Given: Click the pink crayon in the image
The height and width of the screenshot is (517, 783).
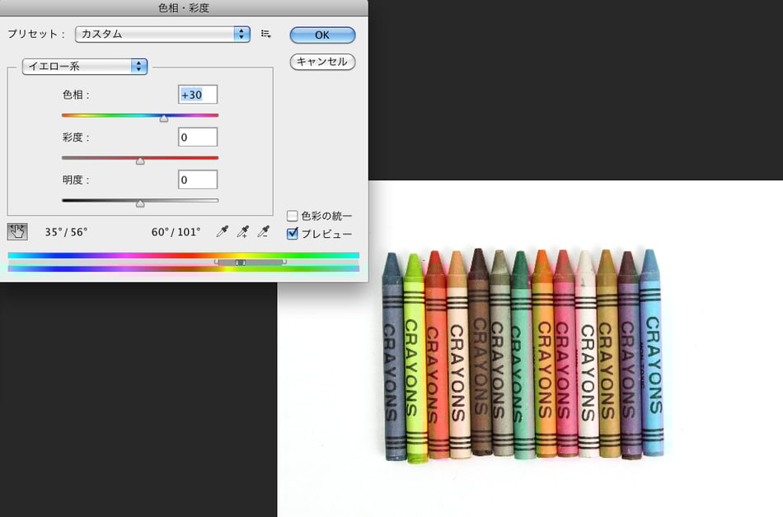Looking at the screenshot, I should [x=565, y=353].
